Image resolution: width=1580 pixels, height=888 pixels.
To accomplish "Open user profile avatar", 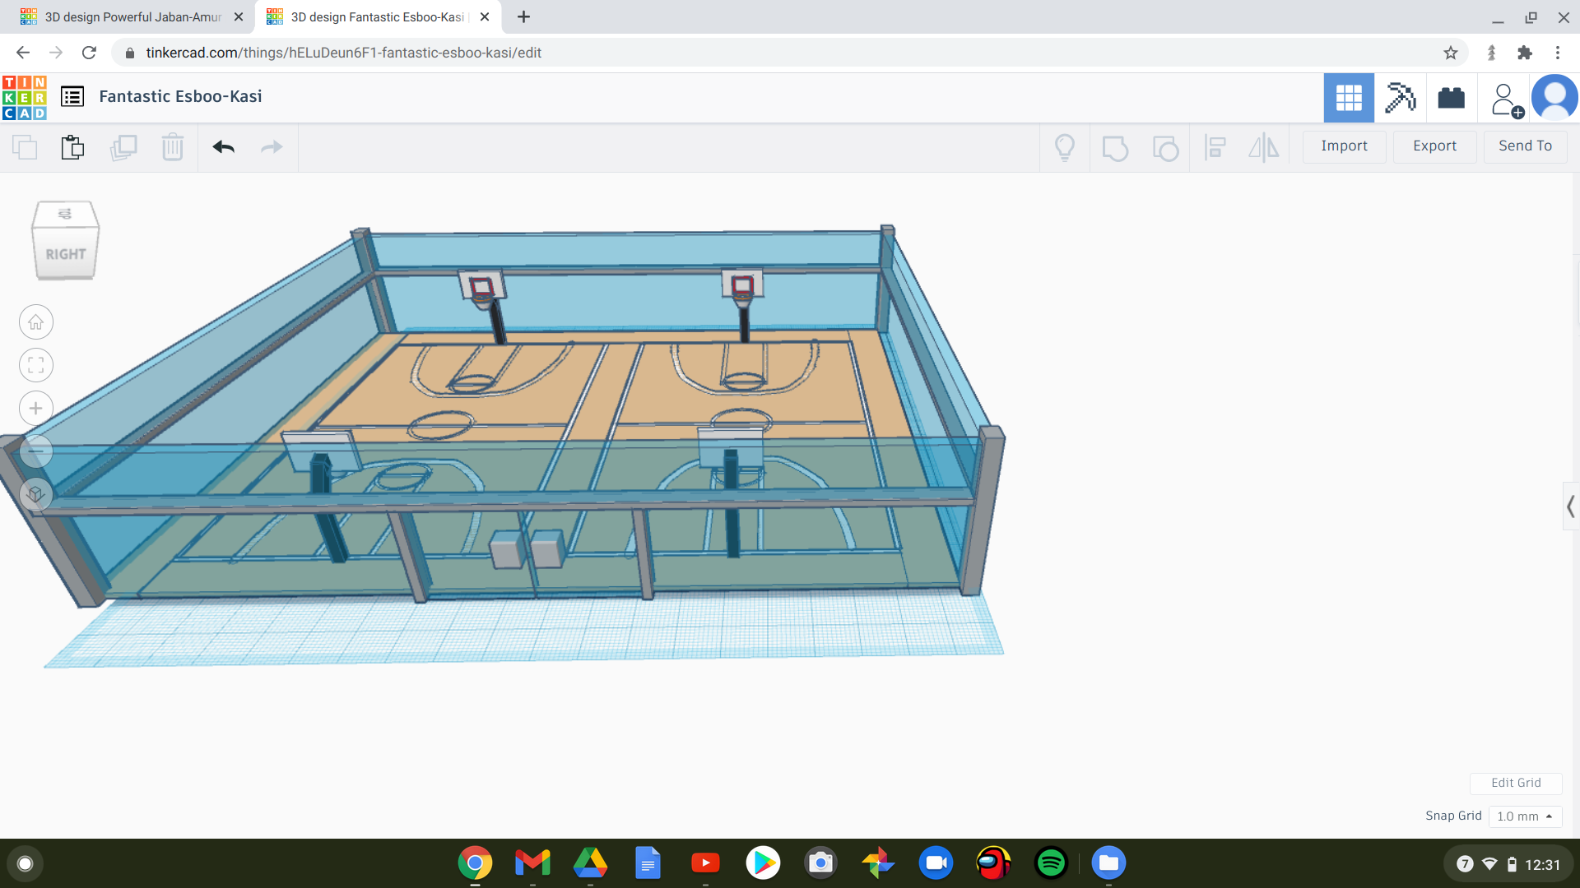I will 1554,98.
